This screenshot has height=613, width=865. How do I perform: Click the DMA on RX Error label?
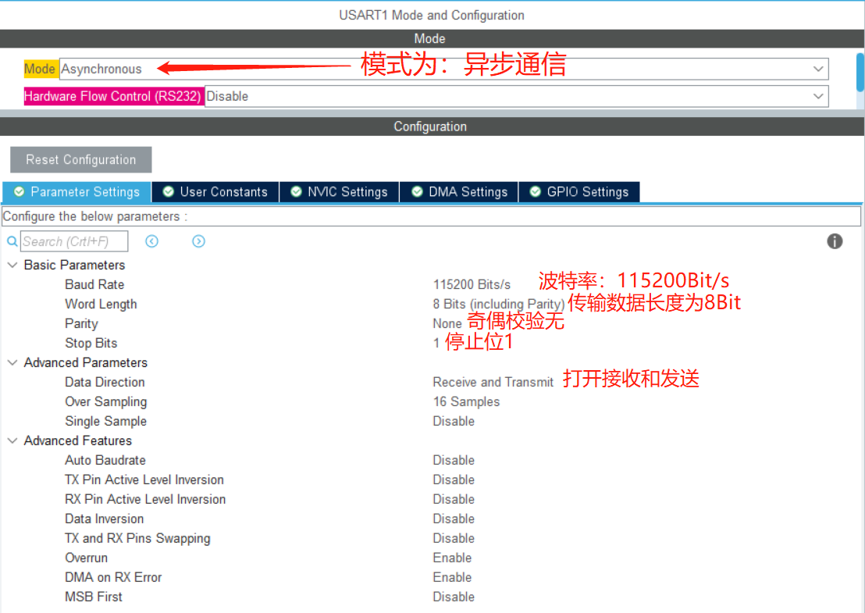coord(113,577)
